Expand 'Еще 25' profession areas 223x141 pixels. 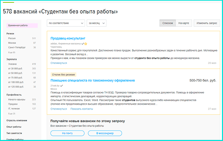[x=12, y=113]
